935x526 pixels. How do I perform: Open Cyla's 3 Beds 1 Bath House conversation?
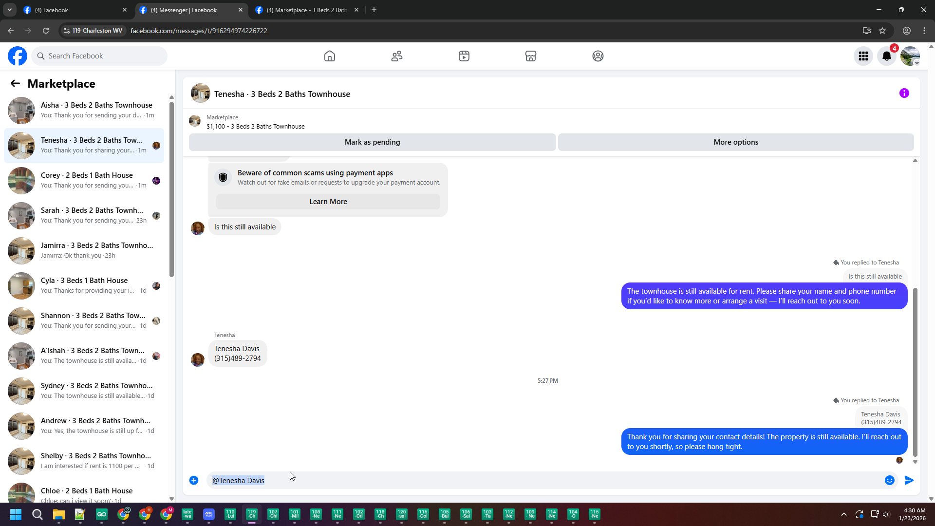(x=84, y=285)
